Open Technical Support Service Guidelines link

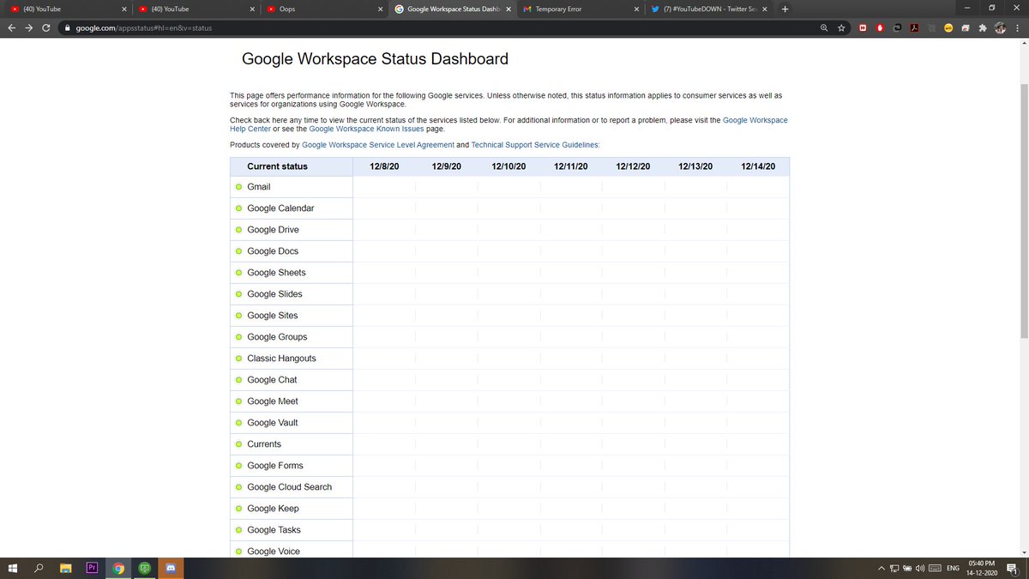pyautogui.click(x=535, y=145)
